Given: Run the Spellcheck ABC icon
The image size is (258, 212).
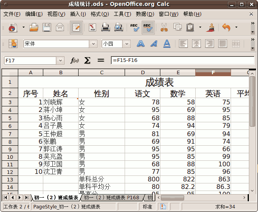Looking at the screenshot, I should click(x=135, y=27).
